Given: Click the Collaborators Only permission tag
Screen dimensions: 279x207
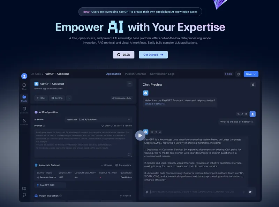Looking at the screenshot, I should (x=121, y=98).
